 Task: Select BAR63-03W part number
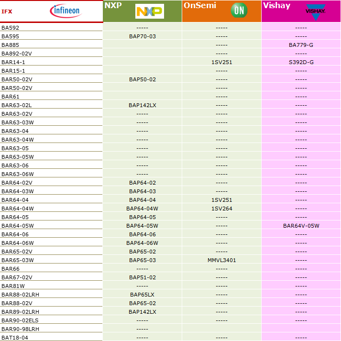(18, 122)
